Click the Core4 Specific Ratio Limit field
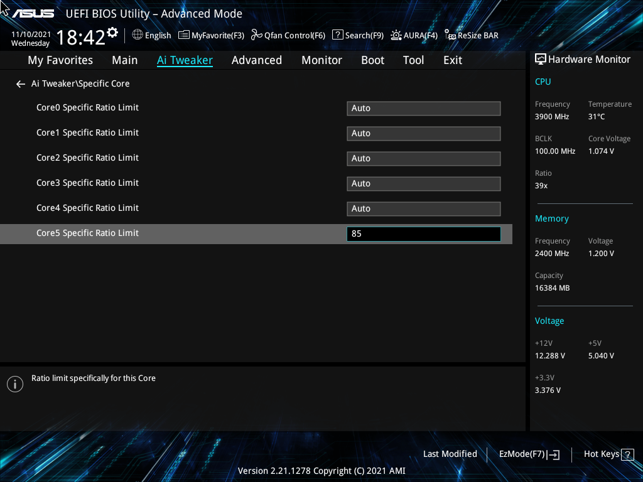This screenshot has width=643, height=482. coord(424,208)
